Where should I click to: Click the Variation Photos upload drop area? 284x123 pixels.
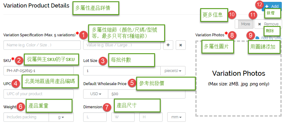238,78
